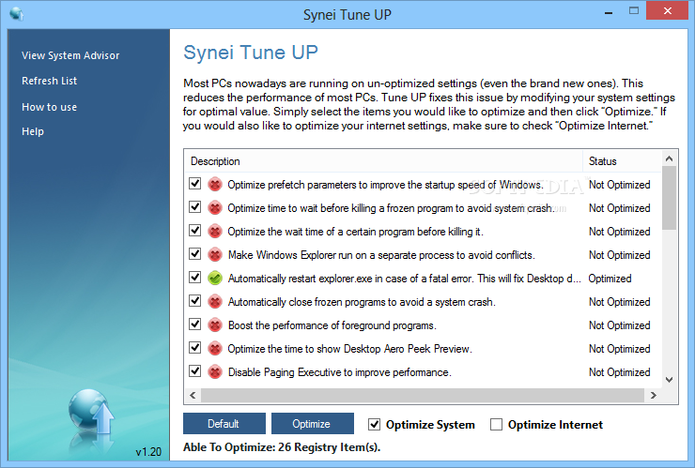Screen dimensions: 695x468
Task: Close the Synei Tune UP window
Action: (x=668, y=11)
